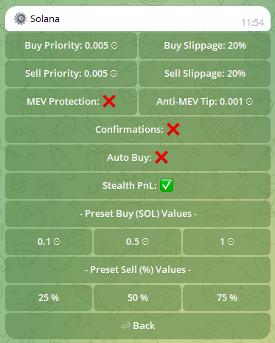Change Buy Slippage 20% setting
Viewport: 275px width, 343px height.
pyautogui.click(x=204, y=46)
